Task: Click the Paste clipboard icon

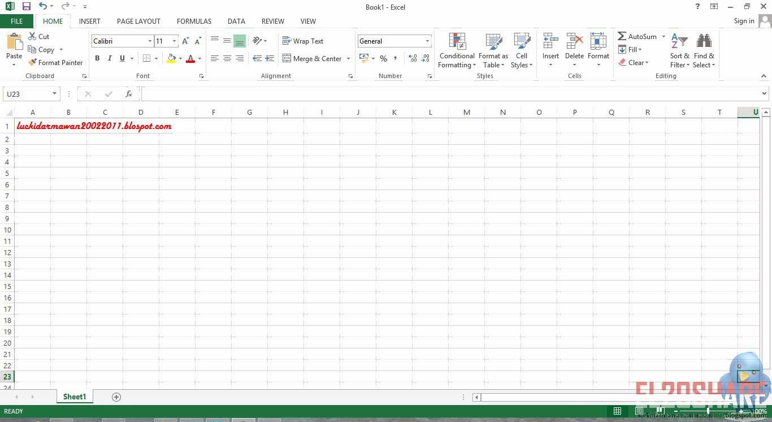Action: click(14, 42)
